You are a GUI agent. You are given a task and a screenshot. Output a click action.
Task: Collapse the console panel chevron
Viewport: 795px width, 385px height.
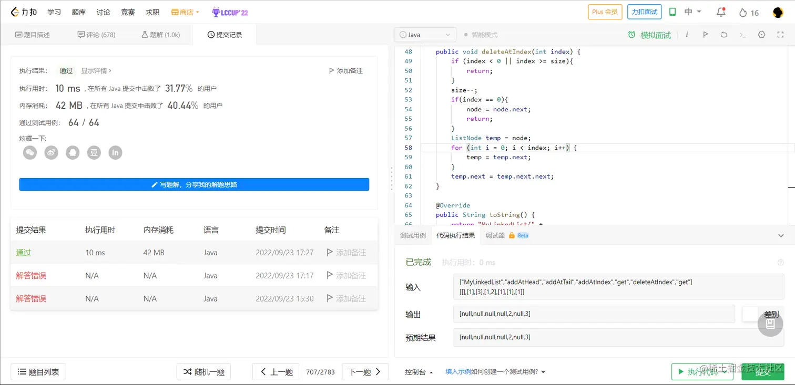point(781,236)
